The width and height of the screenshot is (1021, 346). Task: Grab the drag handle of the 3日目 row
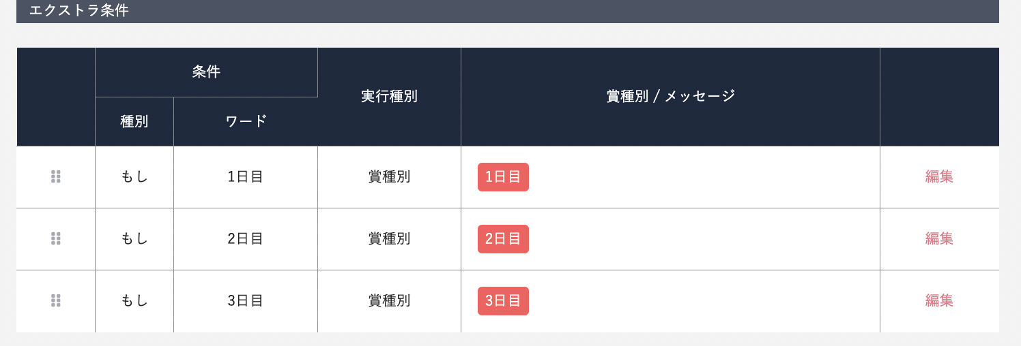[56, 300]
